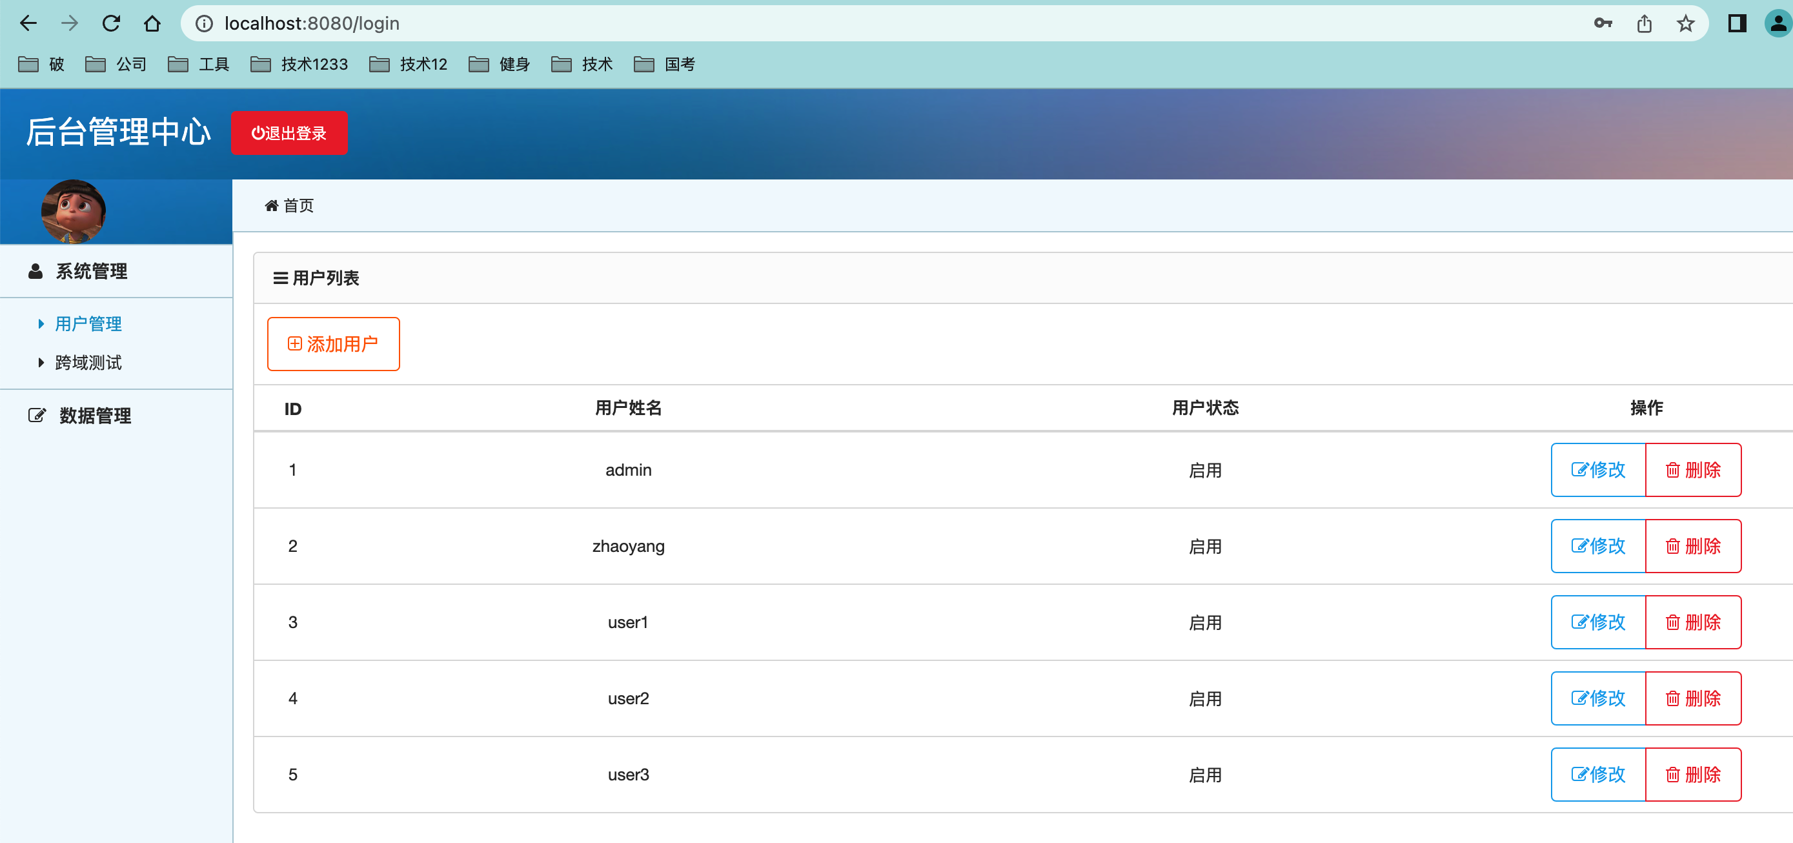
Task: Toggle the browser side panel icon
Action: 1737,24
